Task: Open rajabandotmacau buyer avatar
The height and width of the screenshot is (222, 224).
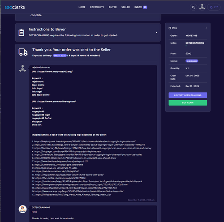Action: tap(22, 68)
